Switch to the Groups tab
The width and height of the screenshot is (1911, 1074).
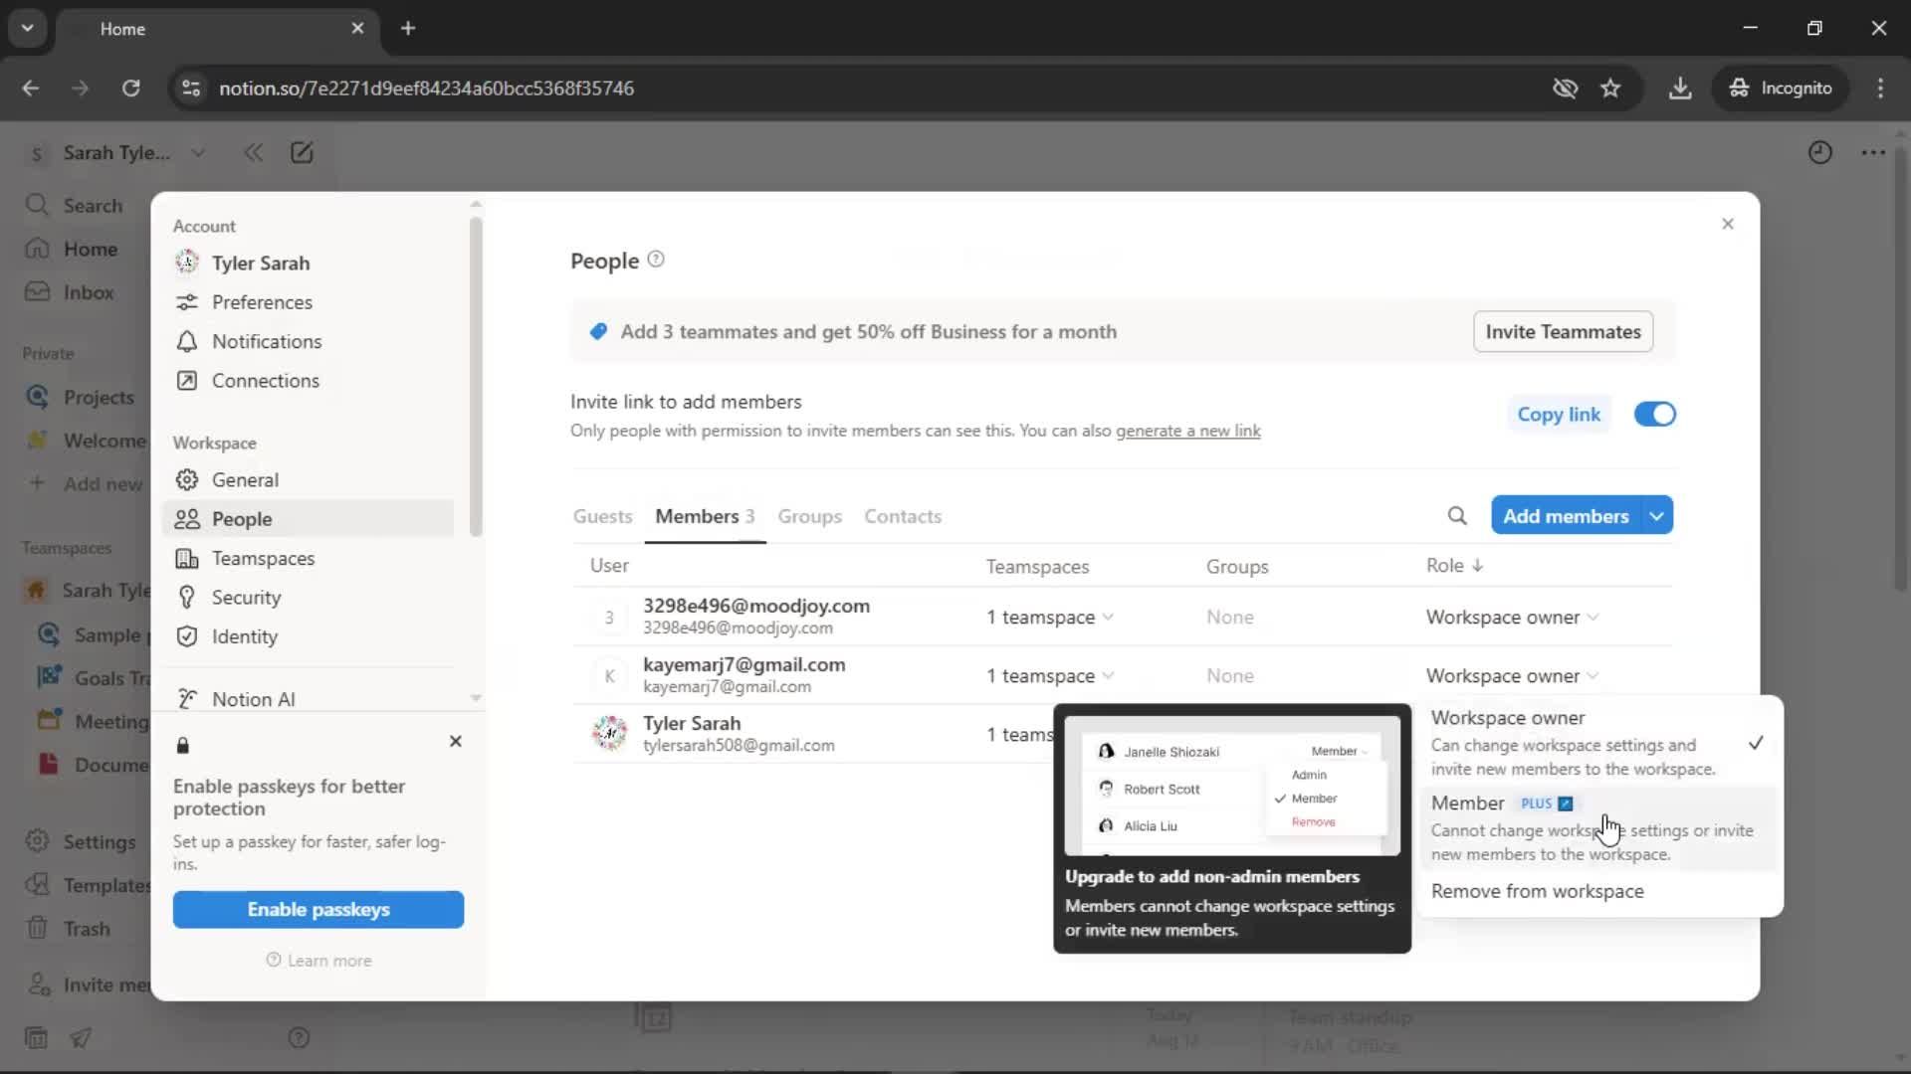(809, 517)
